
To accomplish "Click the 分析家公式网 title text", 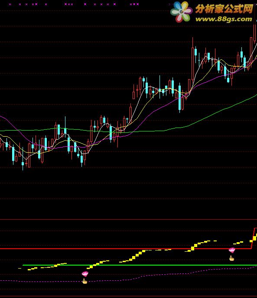I will point(224,9).
